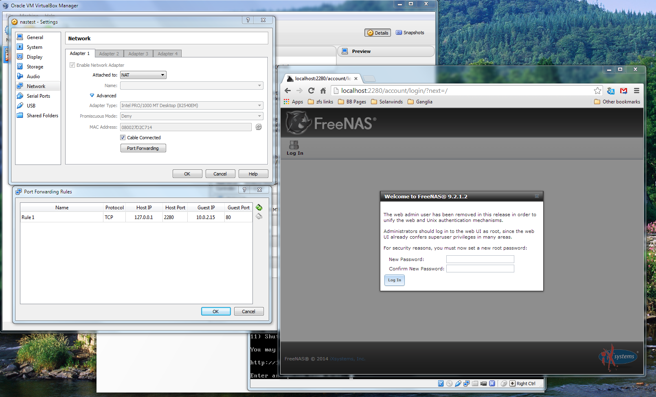
Task: Open the Attached to NAT dropdown
Action: tap(143, 75)
